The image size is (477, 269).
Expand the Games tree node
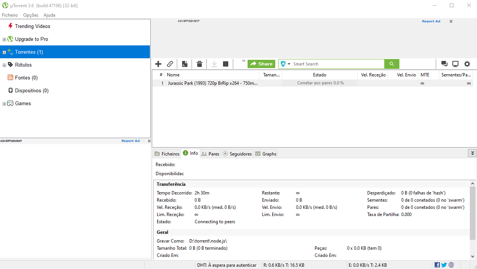[x=4, y=104]
